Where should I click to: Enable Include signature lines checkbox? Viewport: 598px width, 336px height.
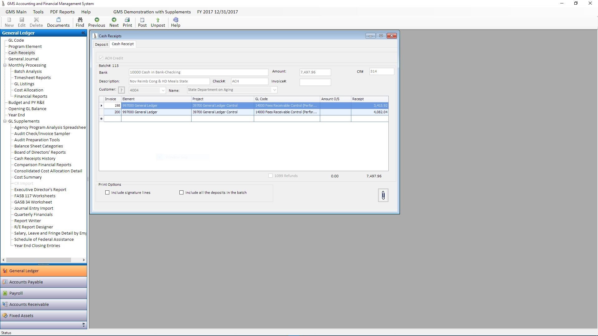tap(107, 193)
